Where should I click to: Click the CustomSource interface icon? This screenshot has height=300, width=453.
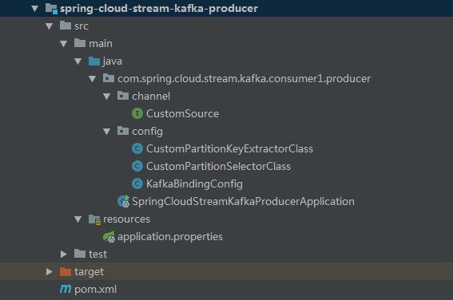click(x=137, y=113)
